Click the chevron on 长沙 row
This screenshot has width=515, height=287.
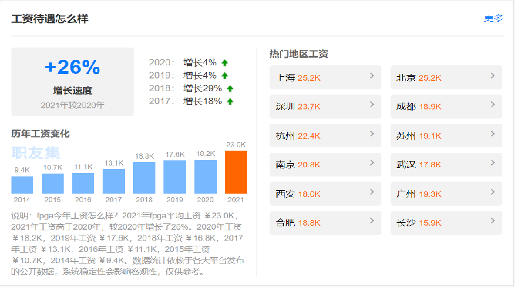[493, 221]
